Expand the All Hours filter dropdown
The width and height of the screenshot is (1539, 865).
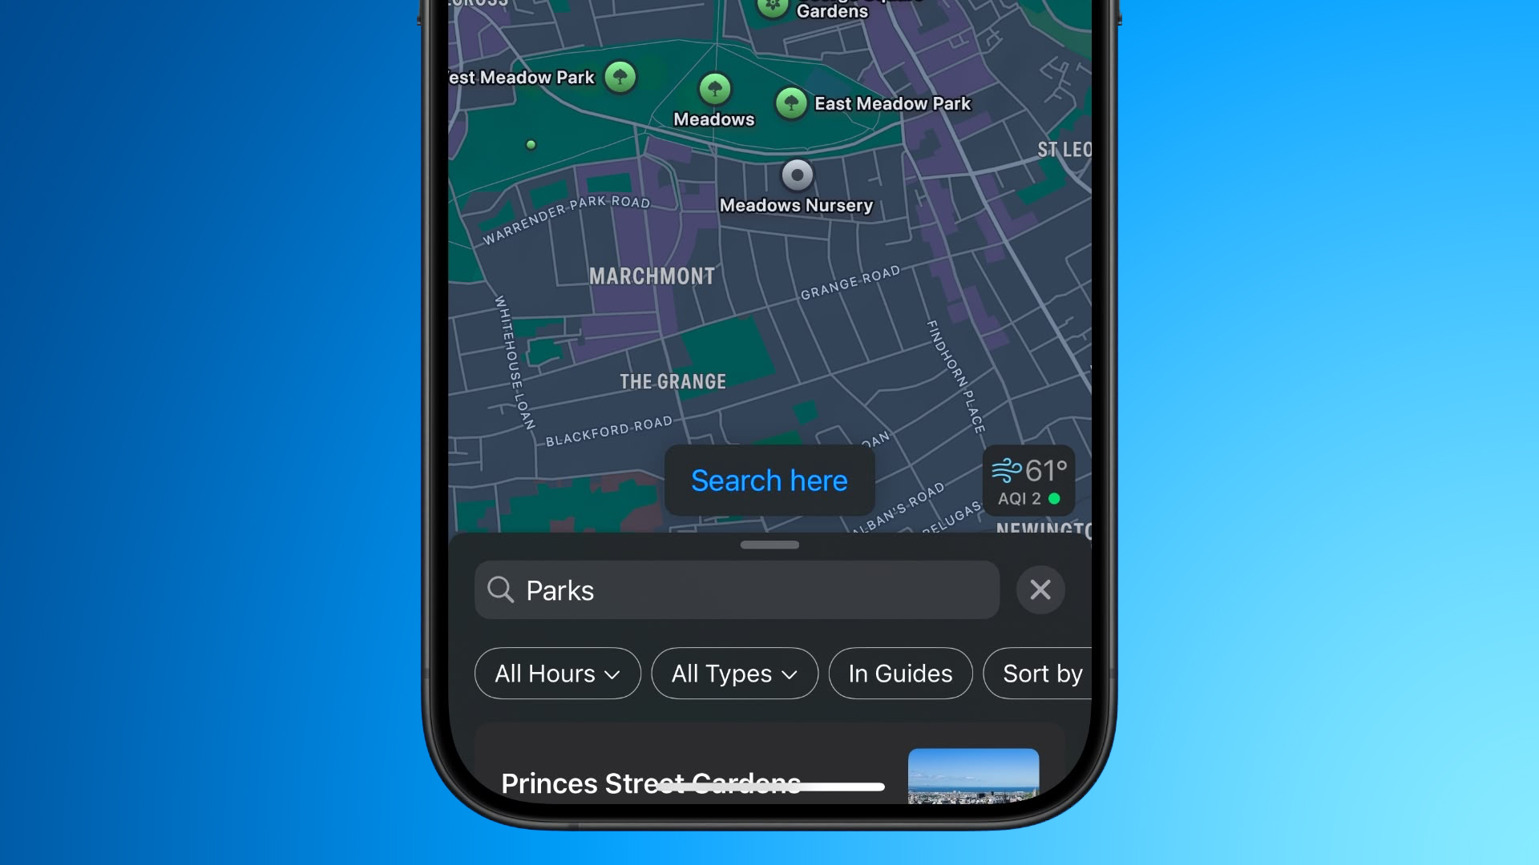[x=557, y=673]
